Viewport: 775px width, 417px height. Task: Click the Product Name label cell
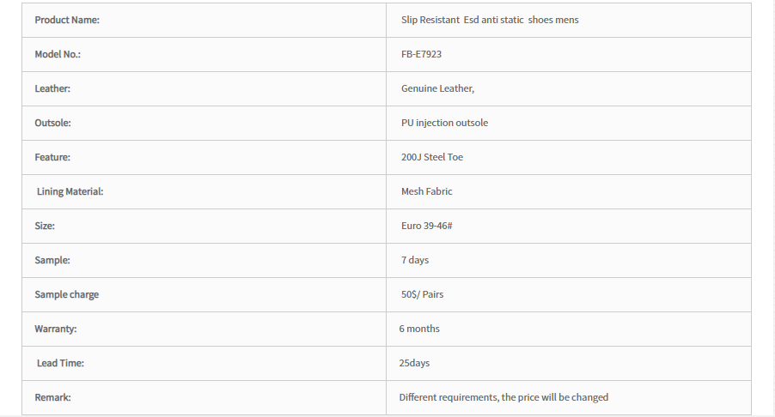pos(204,21)
